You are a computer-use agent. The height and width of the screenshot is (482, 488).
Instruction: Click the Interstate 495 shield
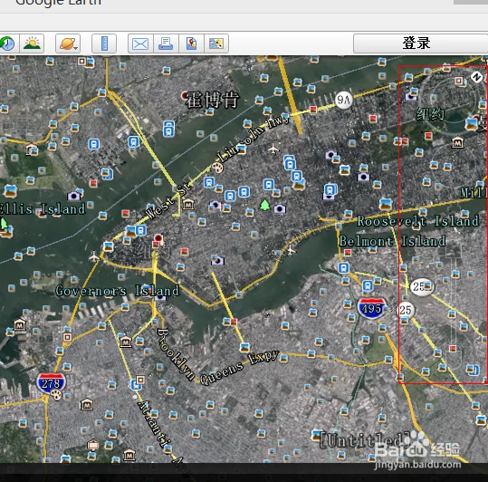[371, 309]
